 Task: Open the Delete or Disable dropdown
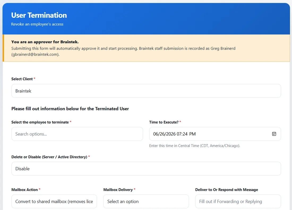click(x=146, y=169)
